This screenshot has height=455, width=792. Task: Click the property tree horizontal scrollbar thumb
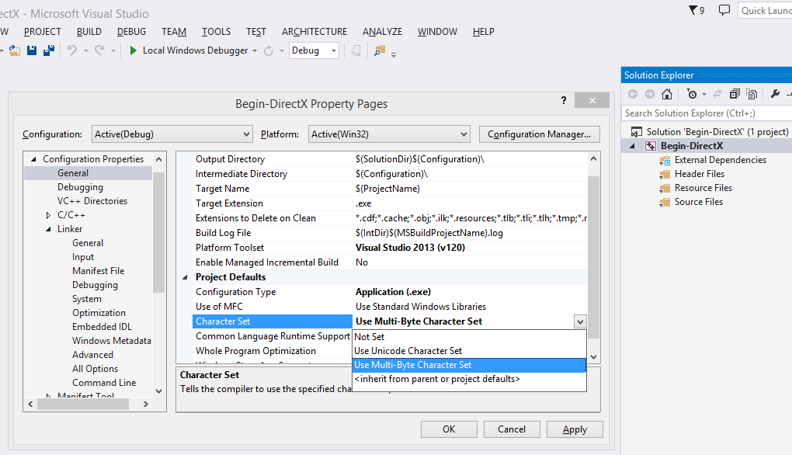[x=83, y=404]
